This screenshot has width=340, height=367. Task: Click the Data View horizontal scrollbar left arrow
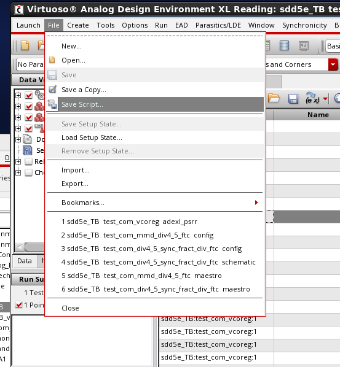tap(20, 247)
